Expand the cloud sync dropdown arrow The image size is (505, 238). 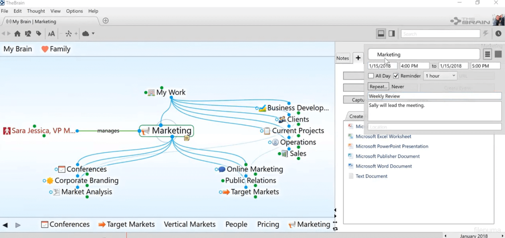coord(93,34)
